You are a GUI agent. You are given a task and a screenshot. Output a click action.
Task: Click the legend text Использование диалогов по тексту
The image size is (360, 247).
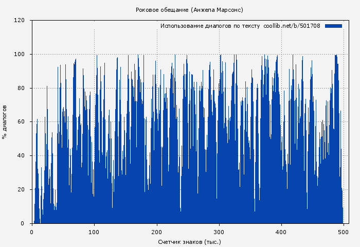[x=210, y=26]
